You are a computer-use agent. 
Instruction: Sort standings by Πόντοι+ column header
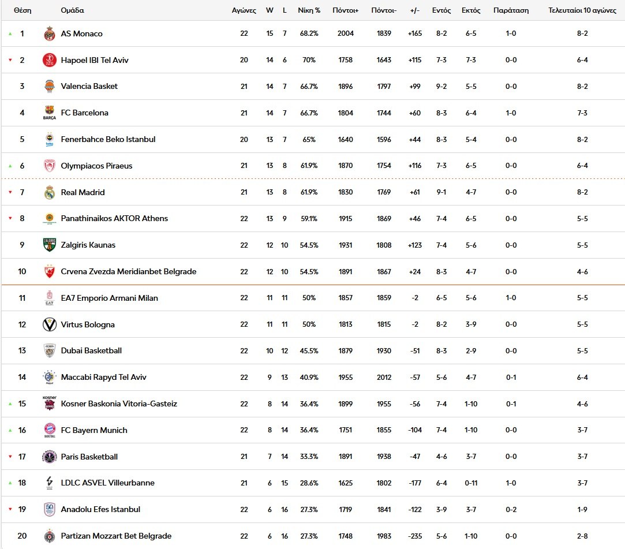[x=345, y=10]
